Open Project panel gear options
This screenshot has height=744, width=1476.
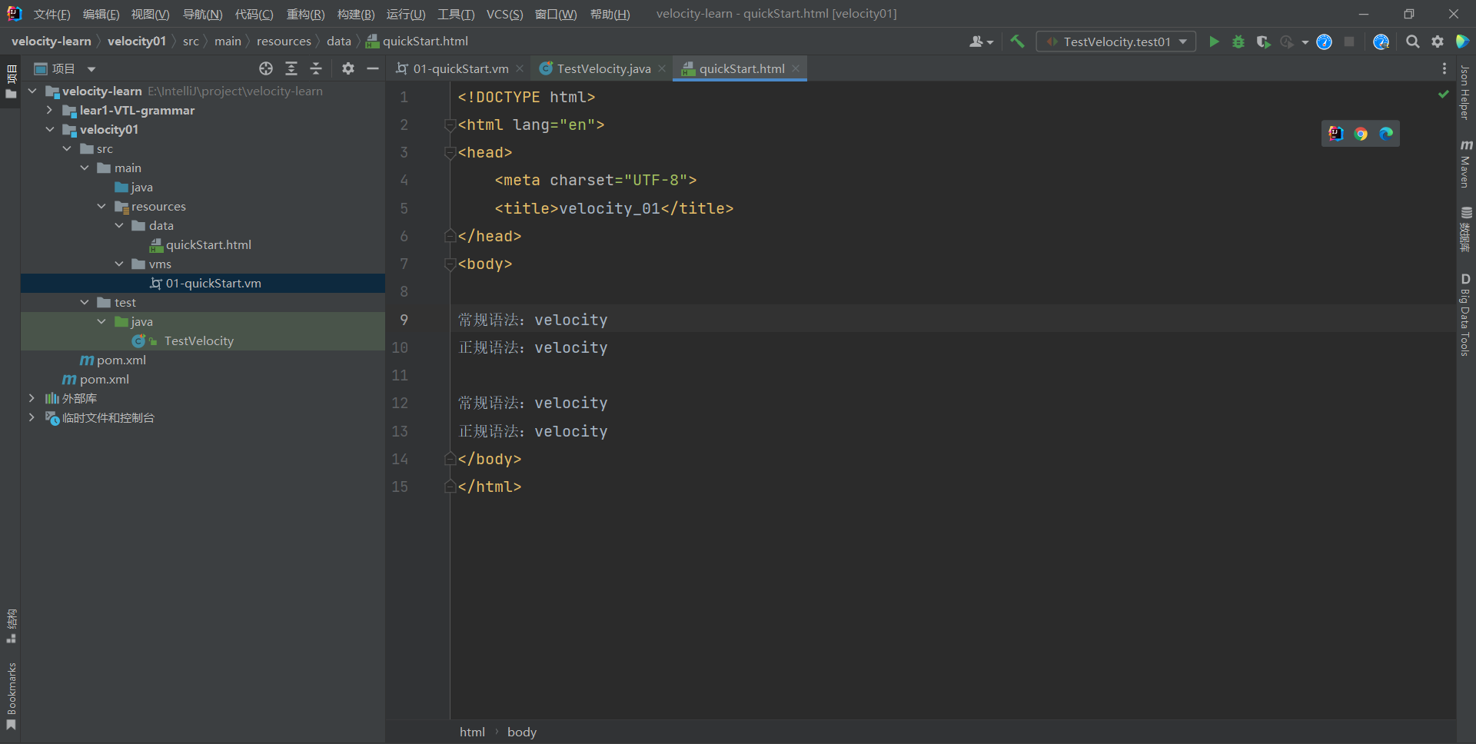point(348,68)
